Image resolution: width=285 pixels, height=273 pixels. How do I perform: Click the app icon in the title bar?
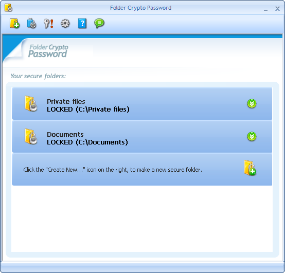8,8
